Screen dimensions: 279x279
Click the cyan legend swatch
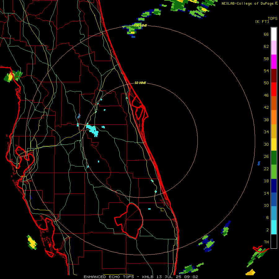(274, 227)
